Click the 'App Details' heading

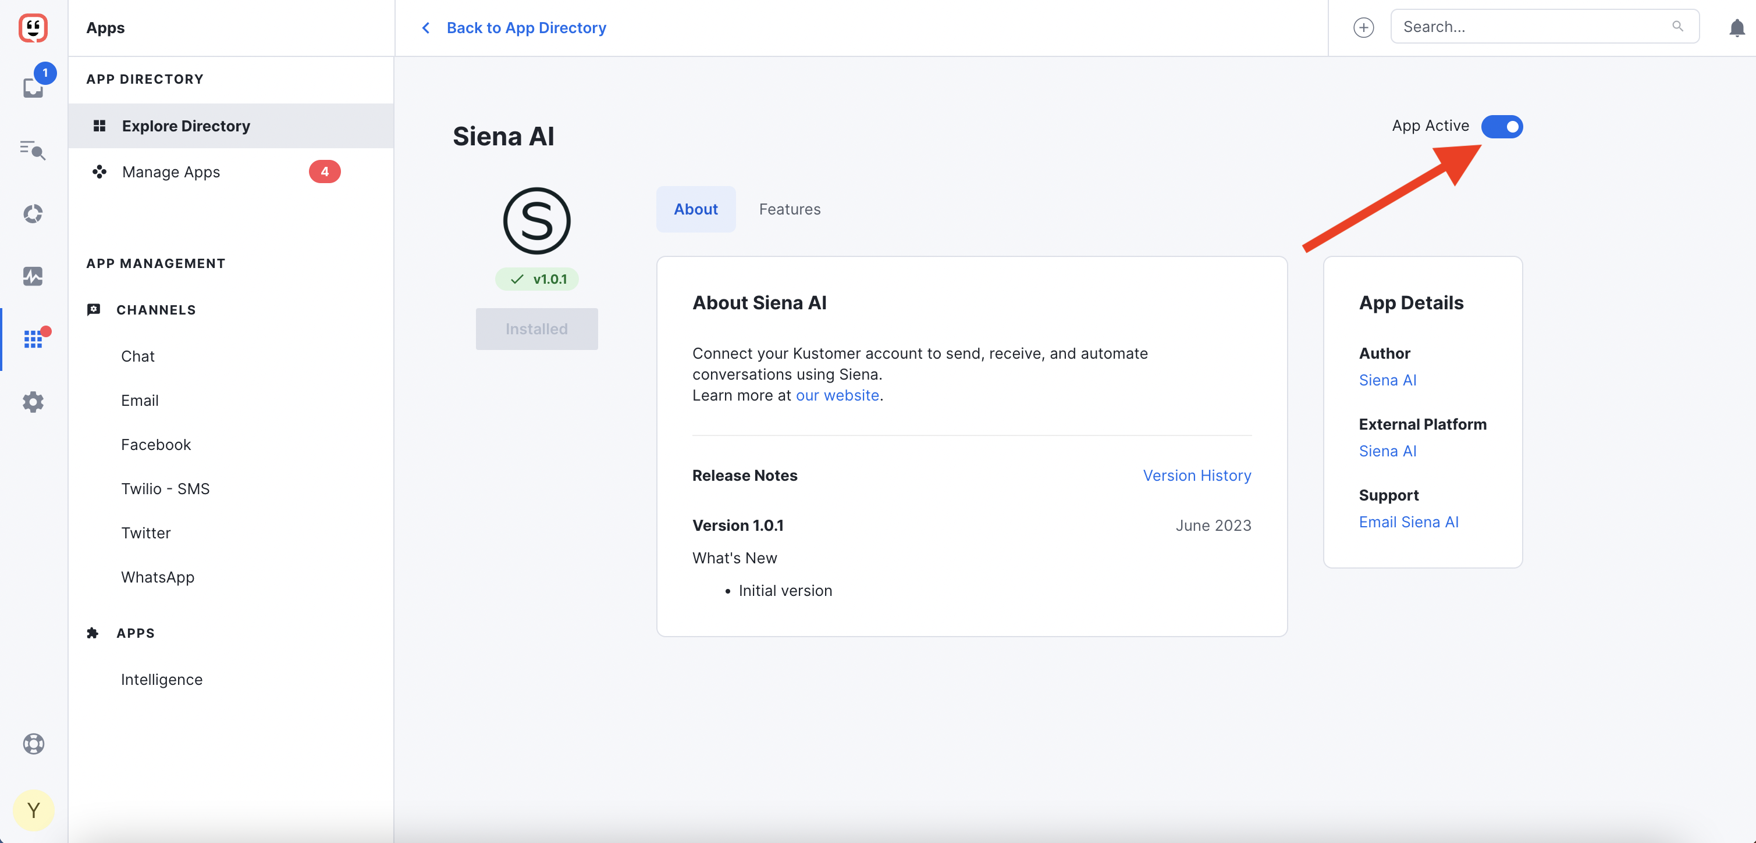pos(1410,303)
